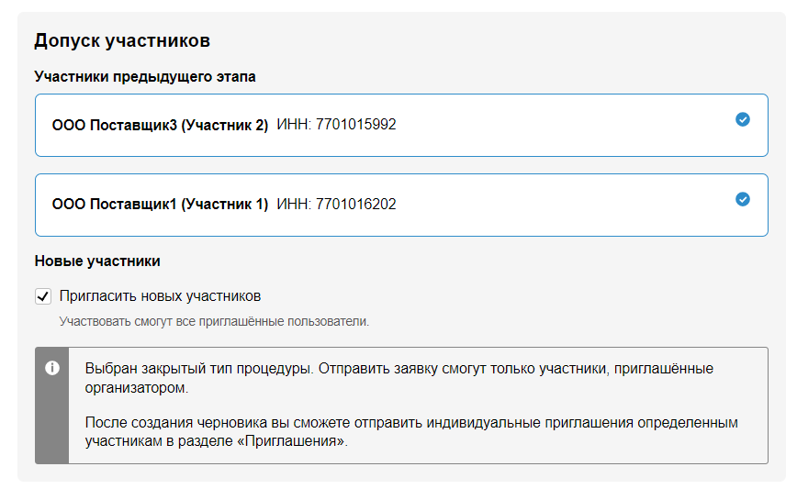Click the blue checkmark on Поставщик3 card

click(743, 119)
